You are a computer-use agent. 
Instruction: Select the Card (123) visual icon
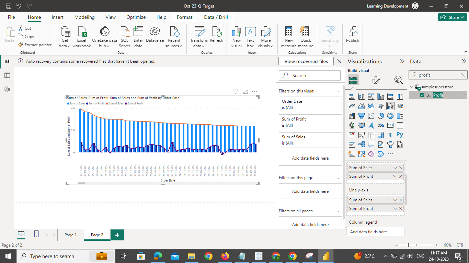tap(390, 125)
